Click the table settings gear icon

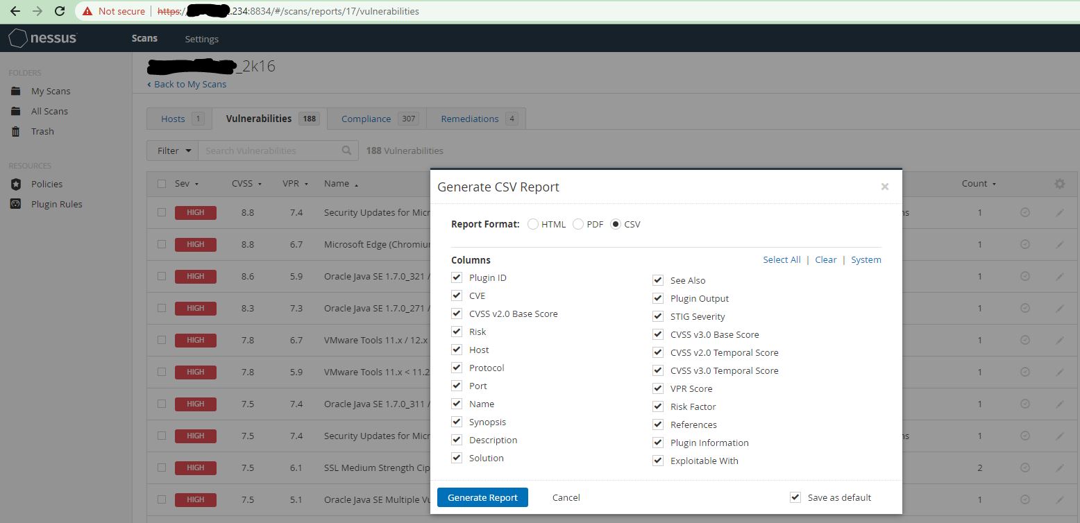click(x=1058, y=183)
